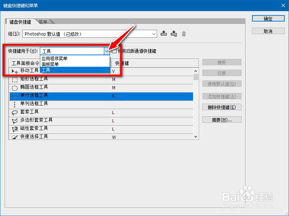Click the tool list scrollbar thumb
Screen dimensions: 289x216
click(196, 77)
